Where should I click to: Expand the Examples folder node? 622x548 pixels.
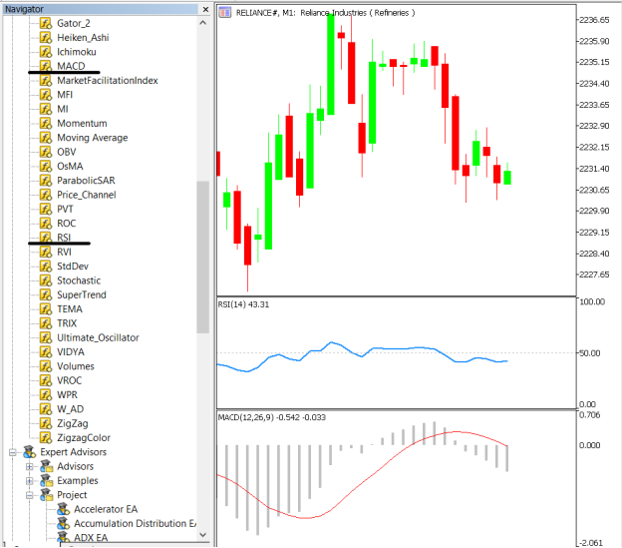(x=29, y=481)
